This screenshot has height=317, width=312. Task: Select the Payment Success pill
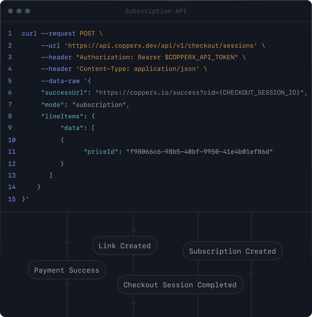67,270
